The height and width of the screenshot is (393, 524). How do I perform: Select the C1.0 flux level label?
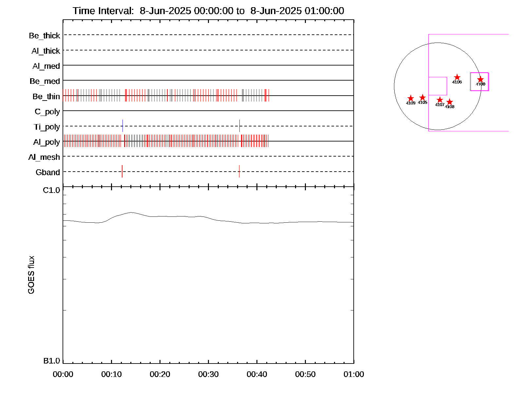51,190
